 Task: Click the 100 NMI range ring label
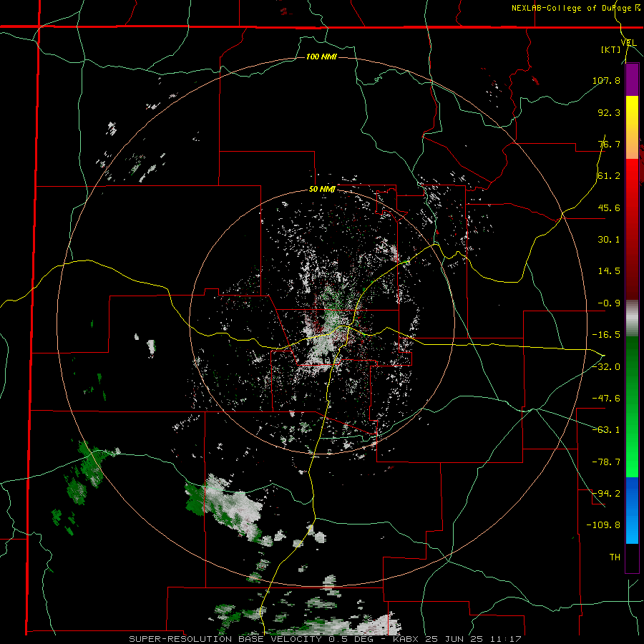pyautogui.click(x=321, y=57)
